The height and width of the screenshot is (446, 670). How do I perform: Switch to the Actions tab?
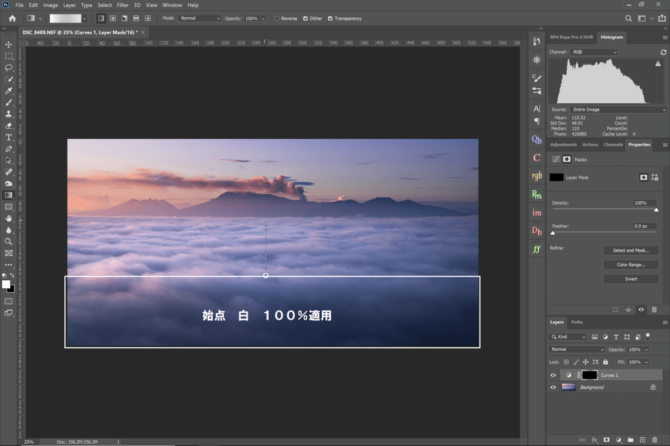(x=590, y=144)
